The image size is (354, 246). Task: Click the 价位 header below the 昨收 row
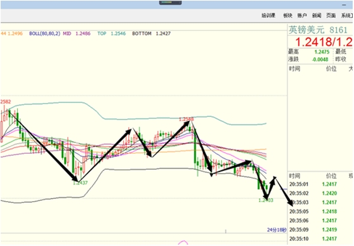coord(331,69)
